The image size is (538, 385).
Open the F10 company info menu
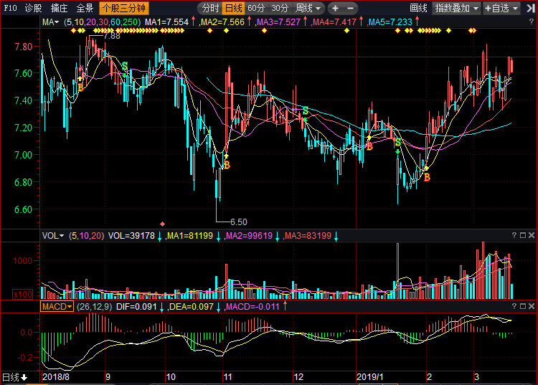tap(10, 8)
